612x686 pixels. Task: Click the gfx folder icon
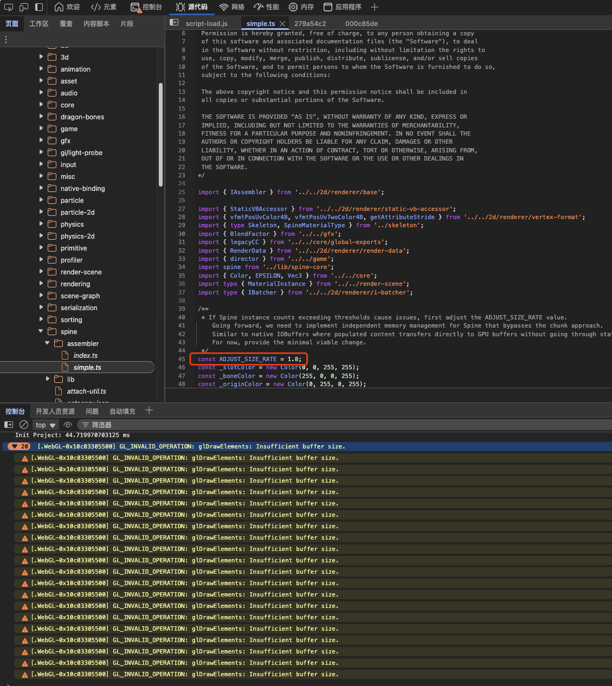tap(52, 140)
